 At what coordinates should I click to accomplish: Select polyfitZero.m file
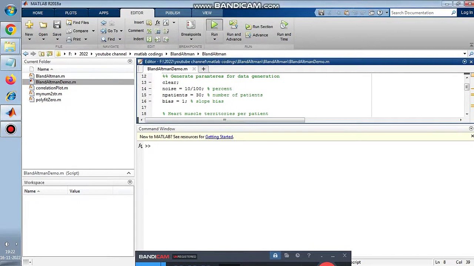click(48, 100)
